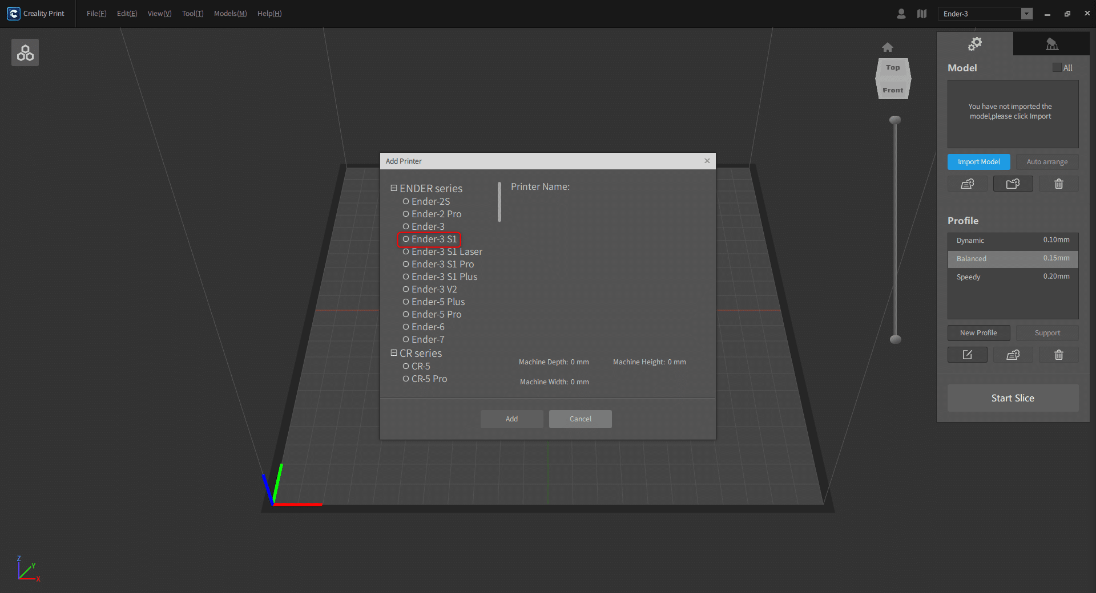Click the Creality Print logo icon
Viewport: 1096px width, 593px height.
click(14, 13)
